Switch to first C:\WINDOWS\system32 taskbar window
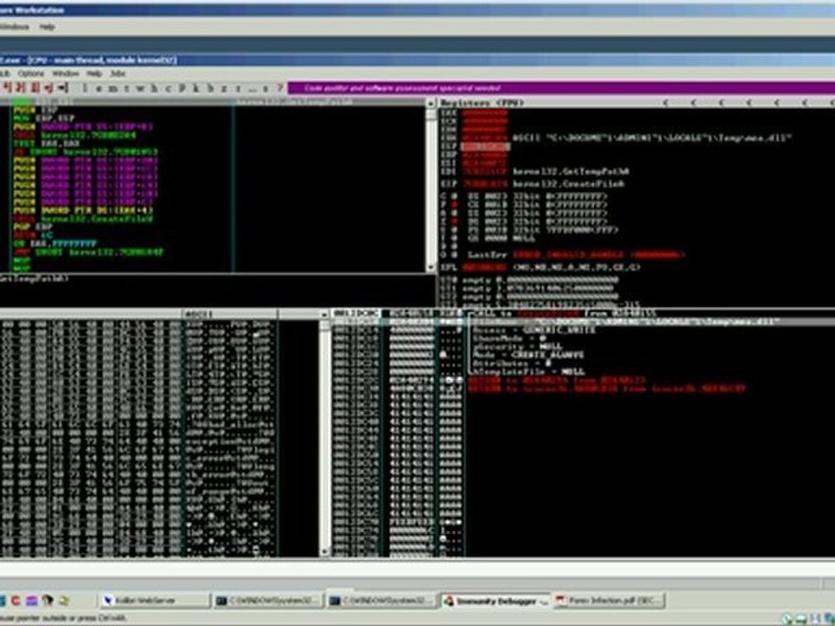835x626 pixels. pyautogui.click(x=269, y=601)
